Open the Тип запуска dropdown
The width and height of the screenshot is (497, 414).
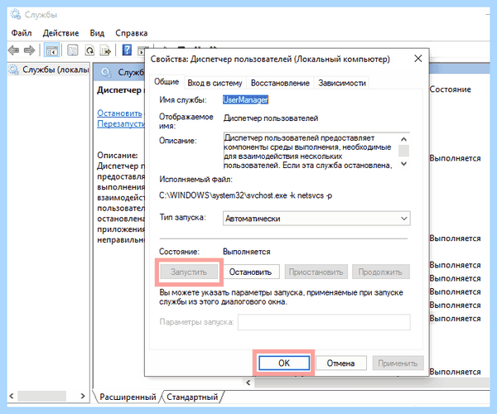(x=316, y=219)
